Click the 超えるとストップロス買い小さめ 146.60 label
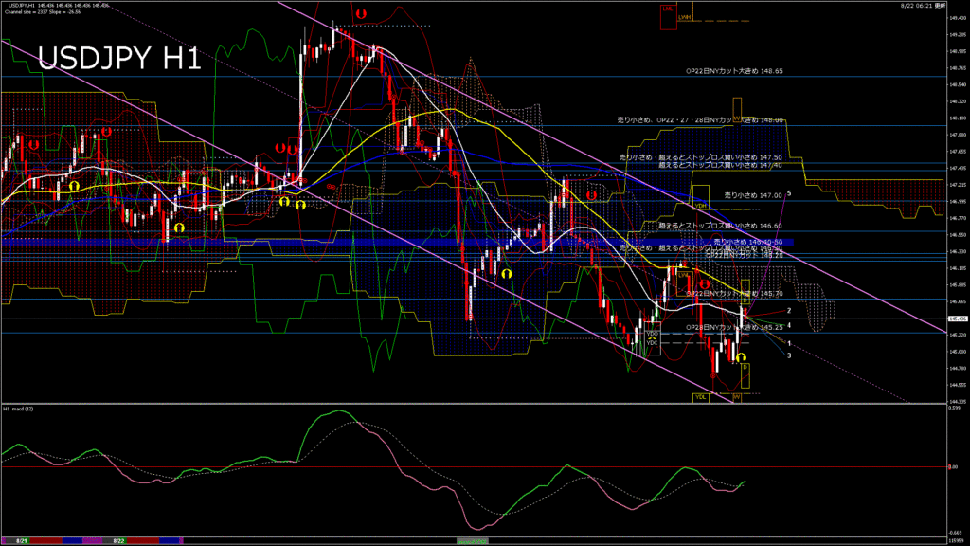Screen dimensions: 970x546 click(720, 226)
